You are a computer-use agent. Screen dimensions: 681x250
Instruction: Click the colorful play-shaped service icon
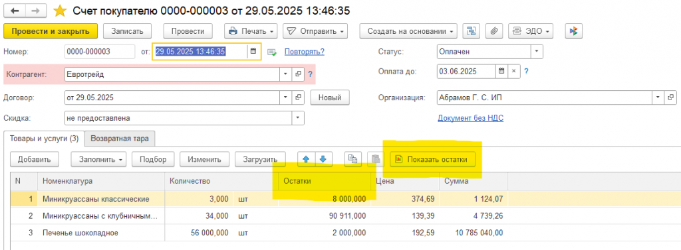point(574,31)
